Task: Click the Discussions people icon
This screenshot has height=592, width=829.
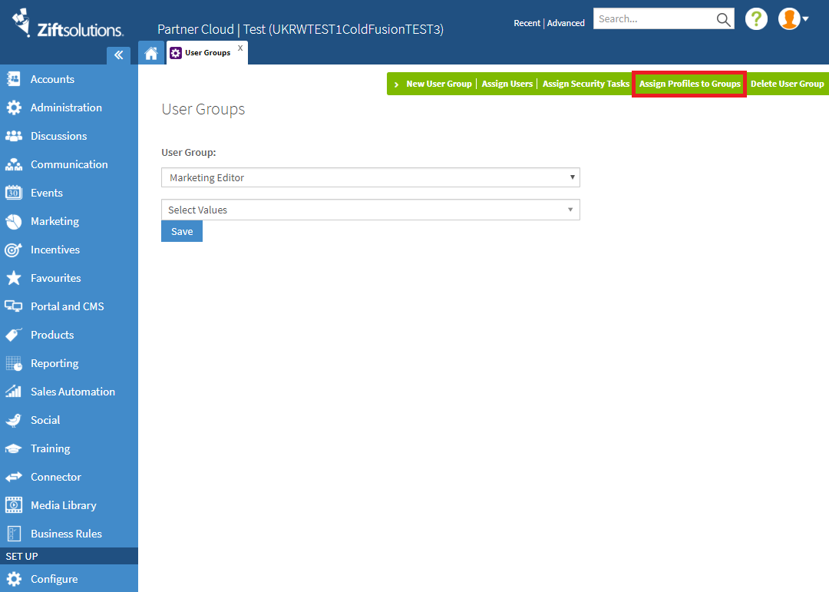Action: click(x=14, y=136)
